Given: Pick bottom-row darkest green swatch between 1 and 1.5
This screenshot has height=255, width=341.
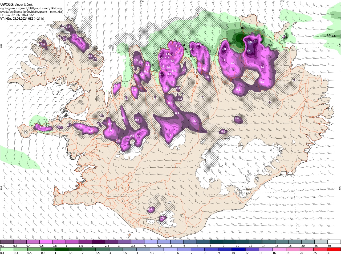Looking at the screenshot, I should 61,249.
